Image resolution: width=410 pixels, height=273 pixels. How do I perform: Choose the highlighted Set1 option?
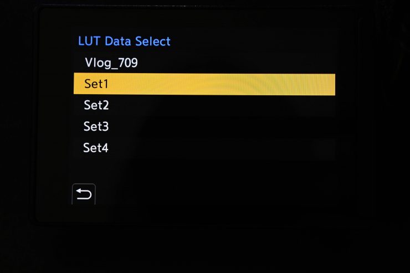pos(204,84)
